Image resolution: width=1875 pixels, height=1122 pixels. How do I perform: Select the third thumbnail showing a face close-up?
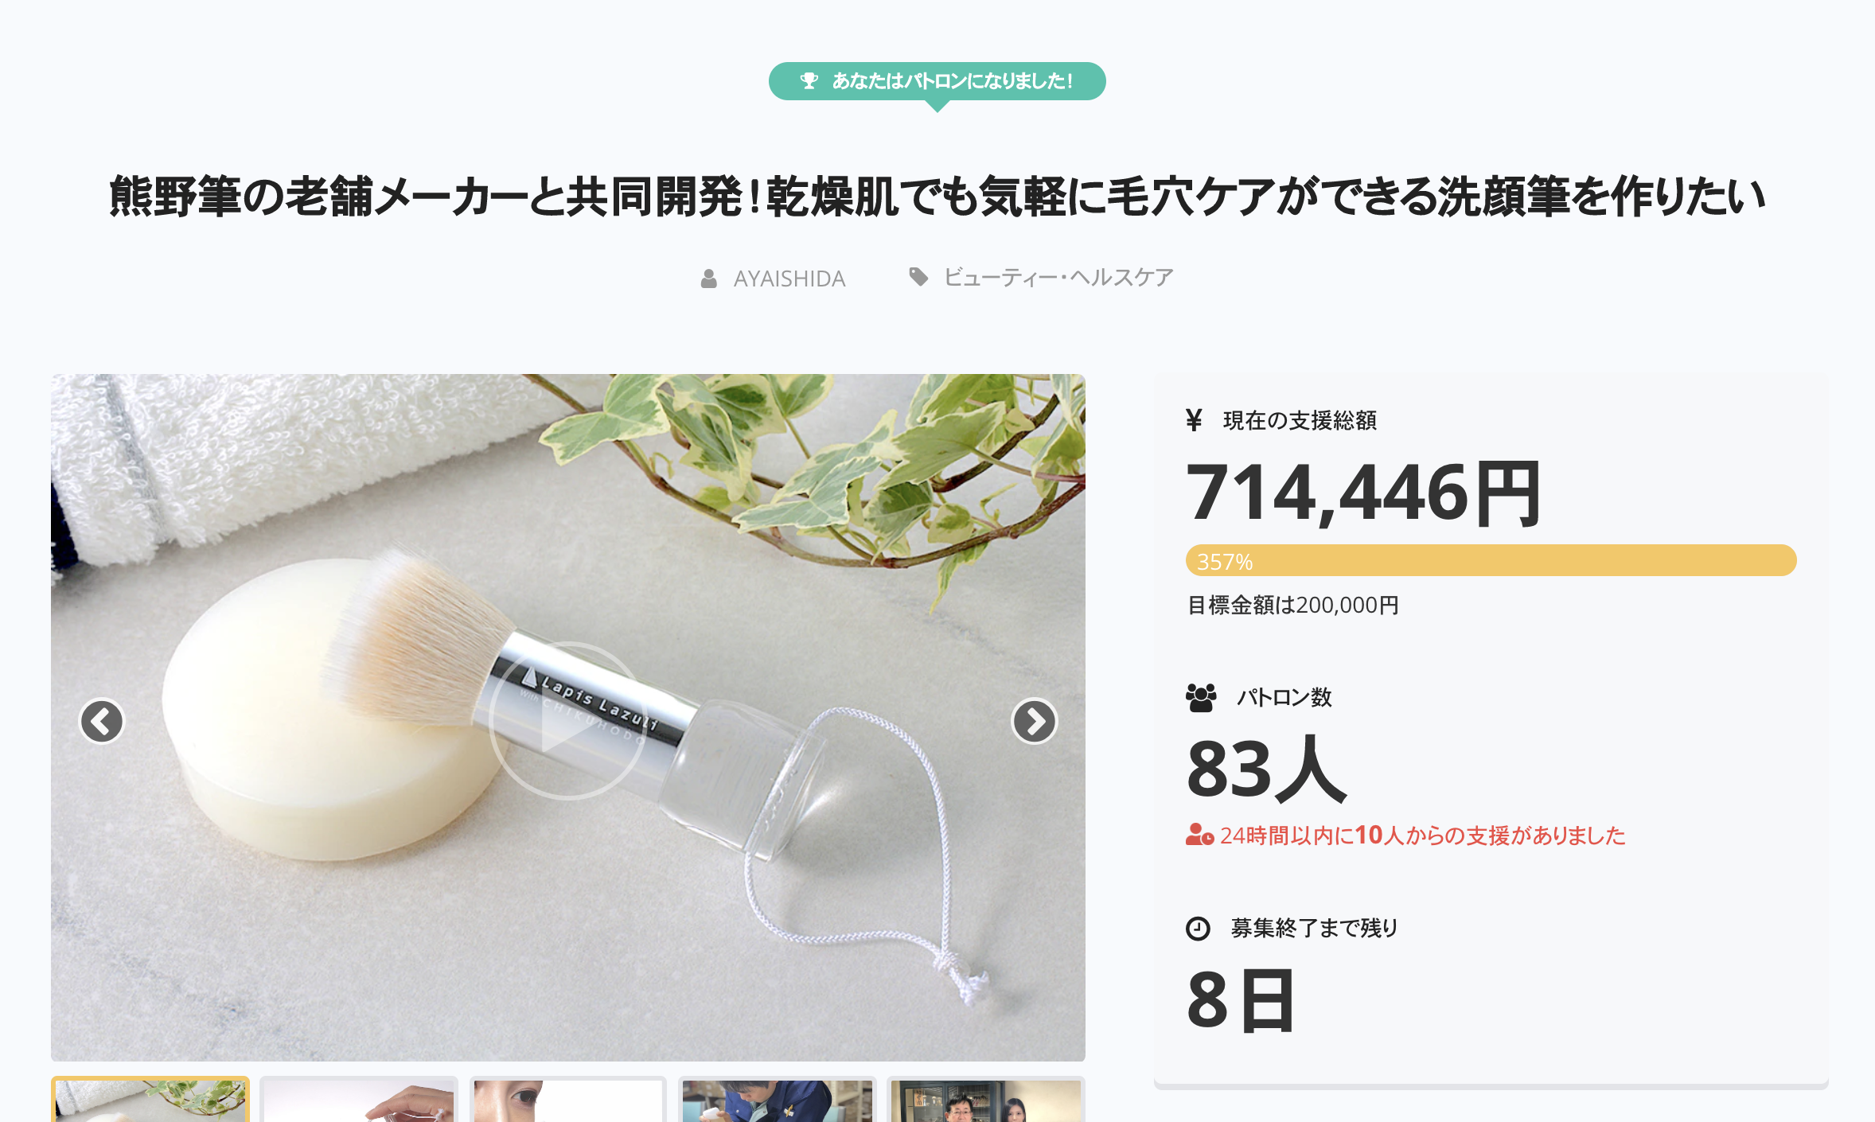(x=567, y=1100)
